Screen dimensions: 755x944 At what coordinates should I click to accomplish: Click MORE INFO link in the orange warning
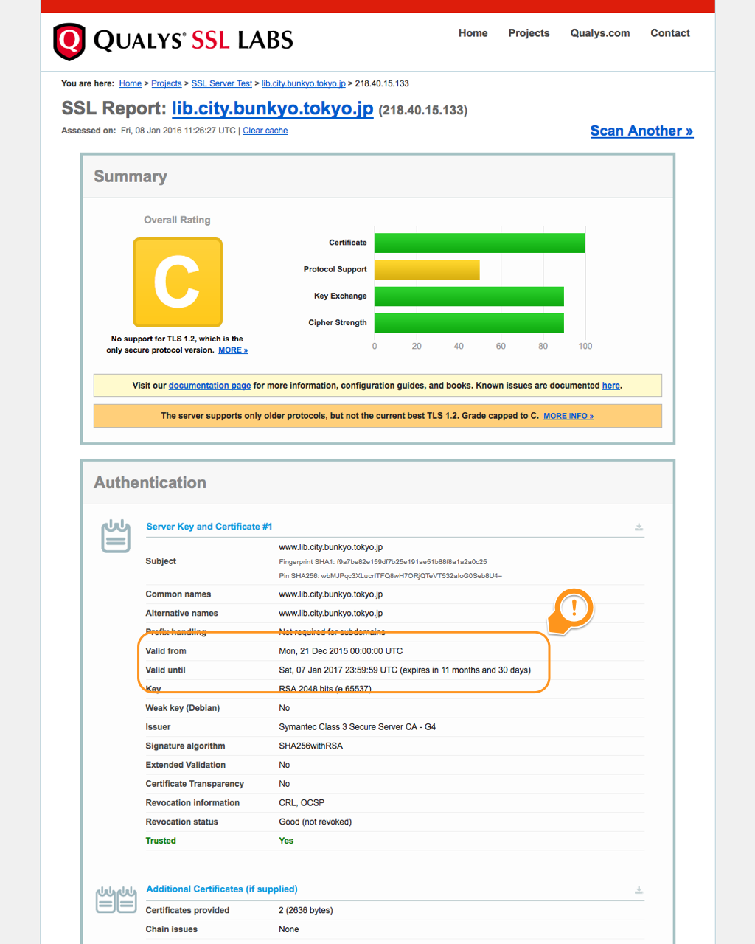click(568, 416)
